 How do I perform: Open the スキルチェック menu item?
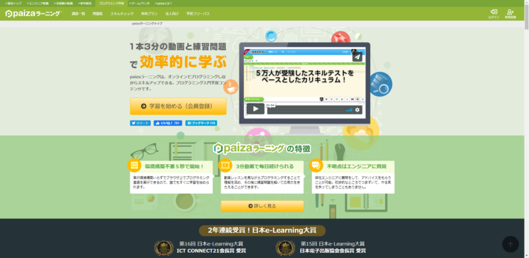[122, 14]
